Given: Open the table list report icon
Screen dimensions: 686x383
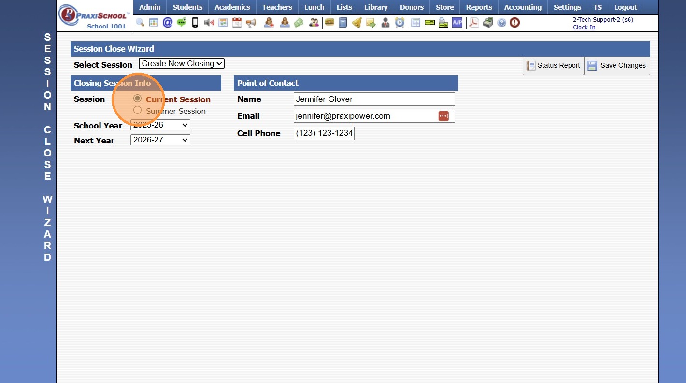Looking at the screenshot, I should (415, 23).
